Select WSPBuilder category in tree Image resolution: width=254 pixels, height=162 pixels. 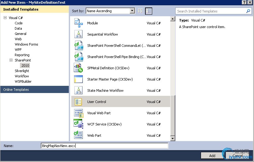pyautogui.click(x=23, y=81)
